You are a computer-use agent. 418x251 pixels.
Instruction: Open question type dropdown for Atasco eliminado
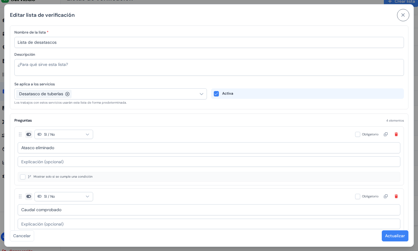click(64, 134)
